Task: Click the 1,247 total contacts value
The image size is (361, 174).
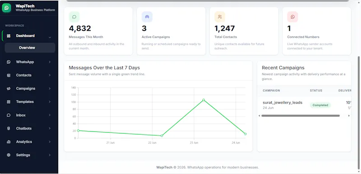Action: 224,28
